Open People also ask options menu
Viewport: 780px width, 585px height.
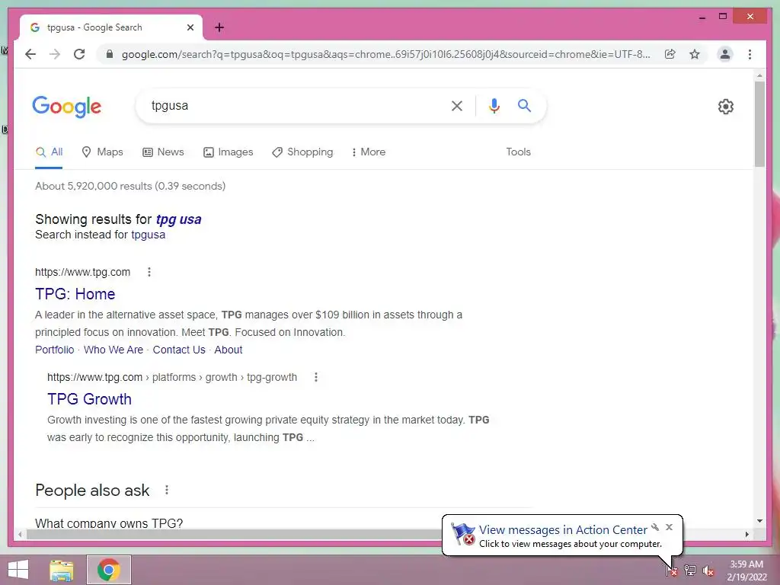(x=167, y=490)
